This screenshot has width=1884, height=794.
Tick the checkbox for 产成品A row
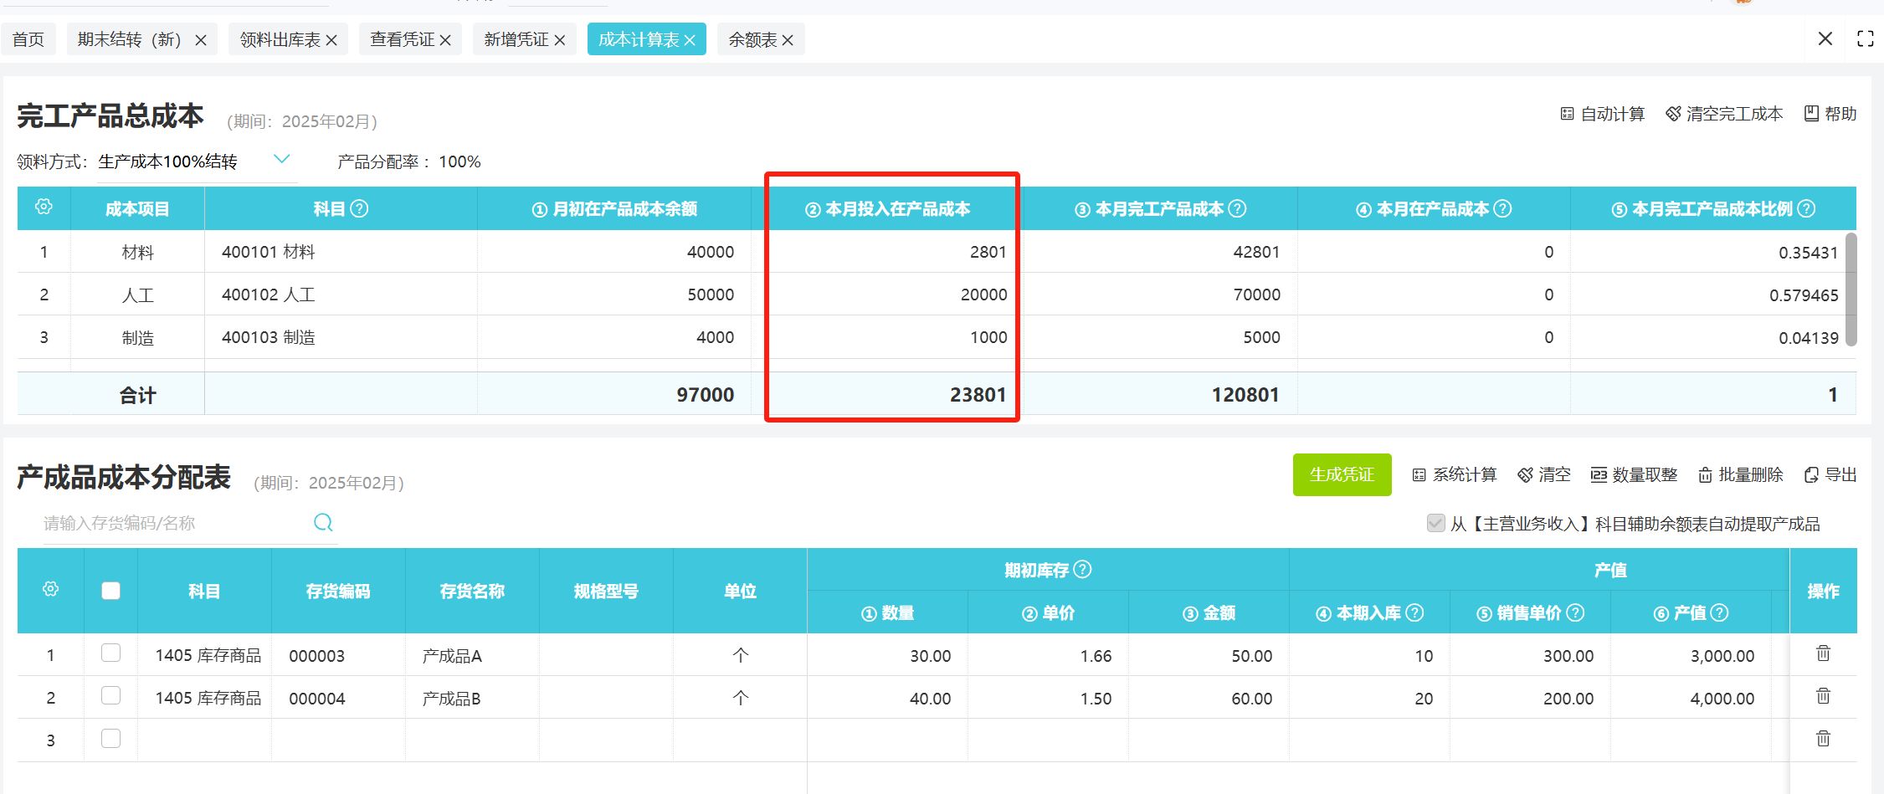tap(110, 653)
